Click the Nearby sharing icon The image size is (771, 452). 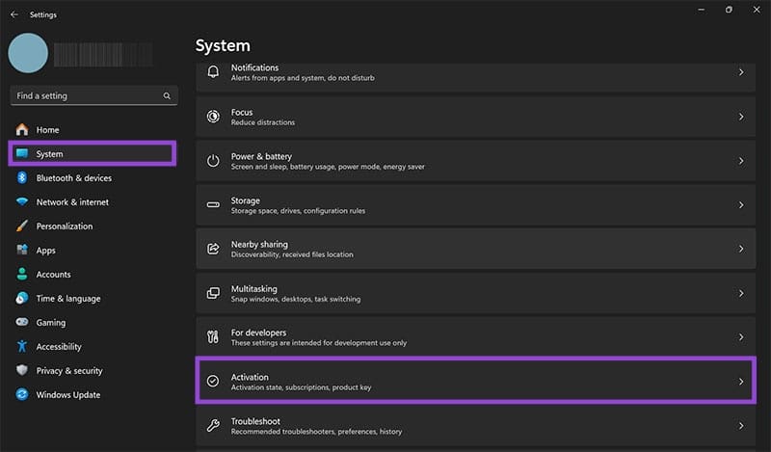[x=213, y=249]
